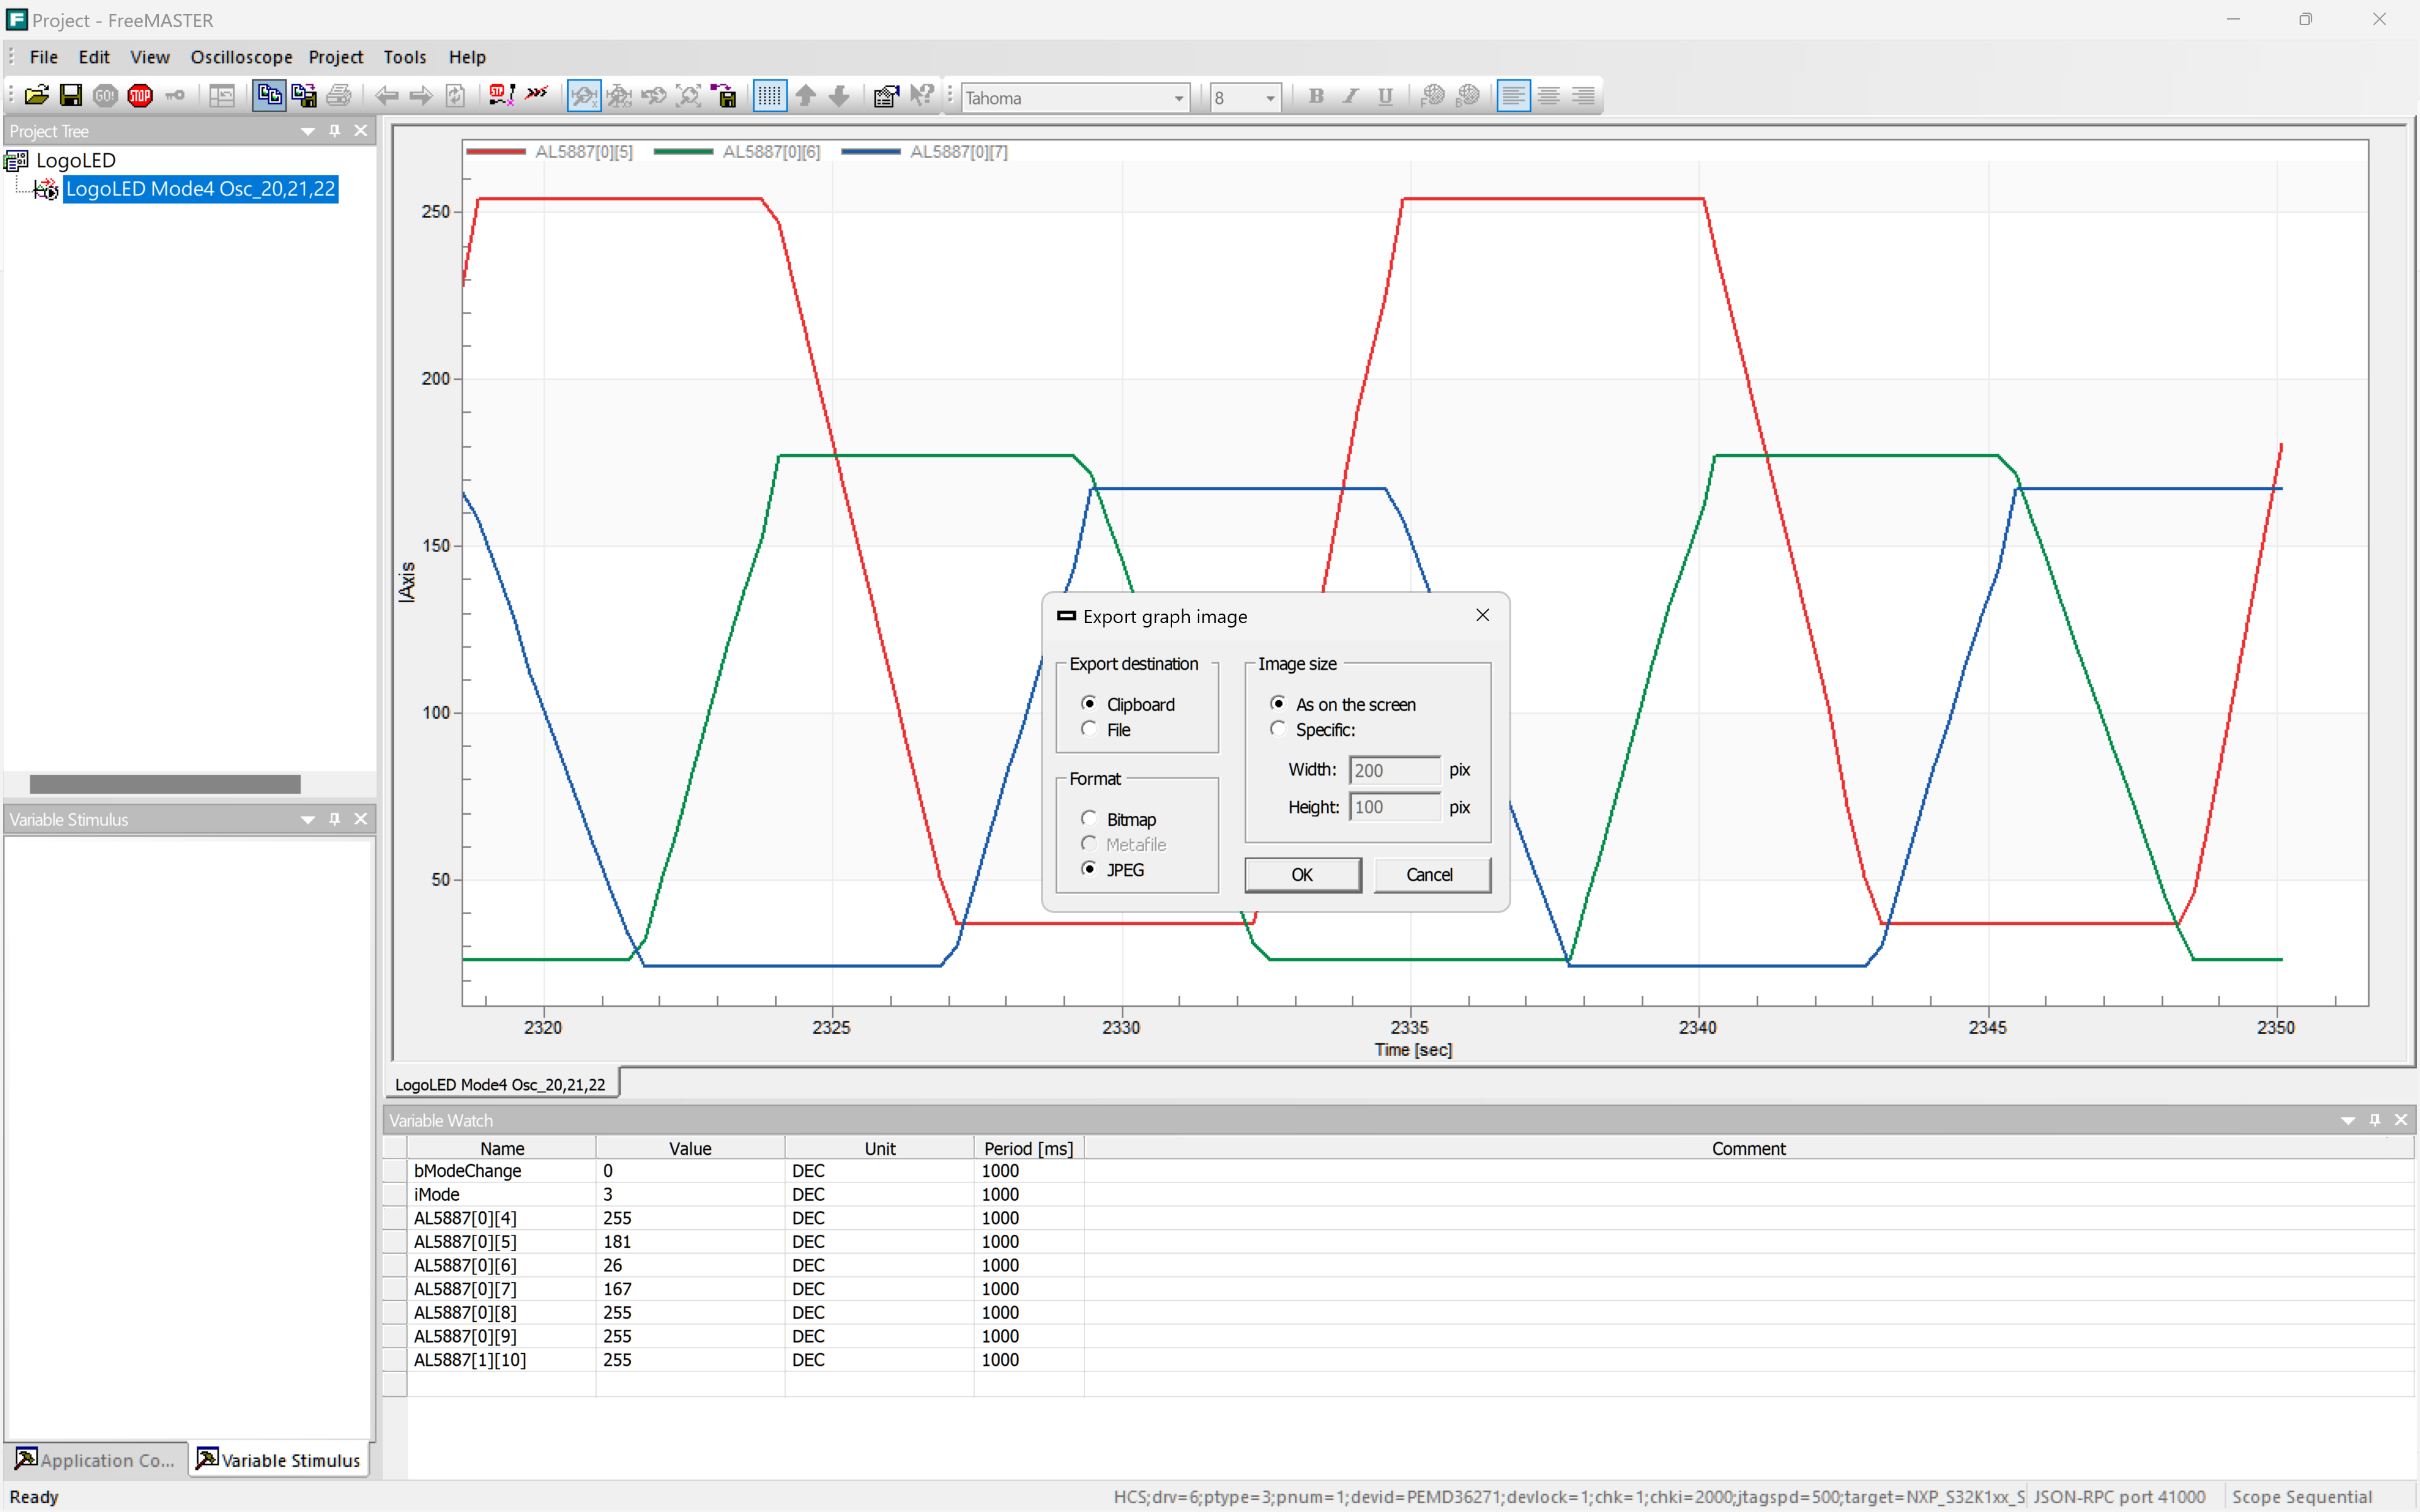
Task: Save the project using floppy icon
Action: click(71, 96)
